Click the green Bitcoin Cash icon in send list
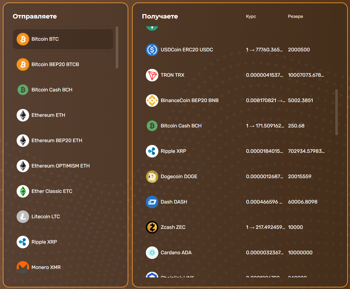Image resolution: width=350 pixels, height=289 pixels. tap(23, 90)
